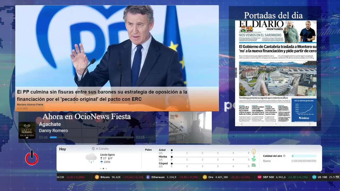Click the 'Árbol' pollen label
Viewport: 340px width, 191px height.
pos(162,150)
